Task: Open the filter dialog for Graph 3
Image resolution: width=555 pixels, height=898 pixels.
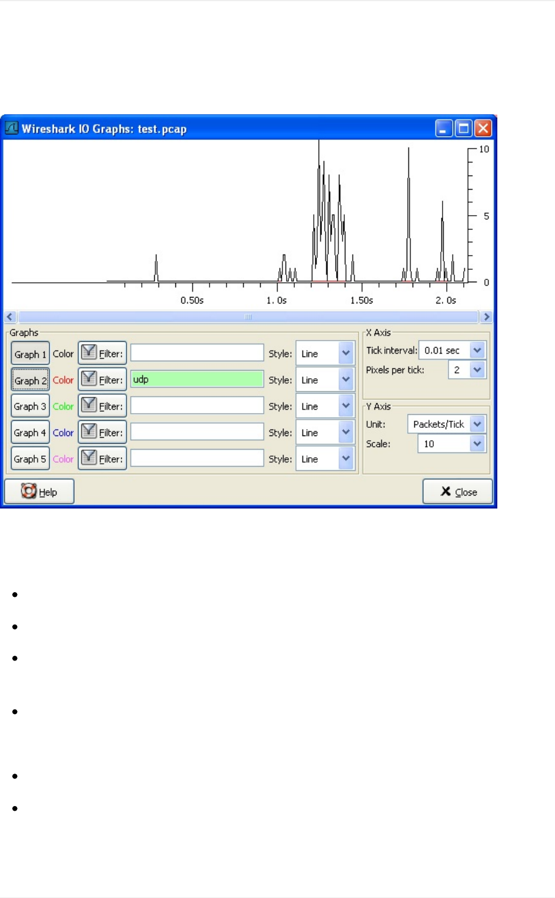Action: tap(102, 406)
